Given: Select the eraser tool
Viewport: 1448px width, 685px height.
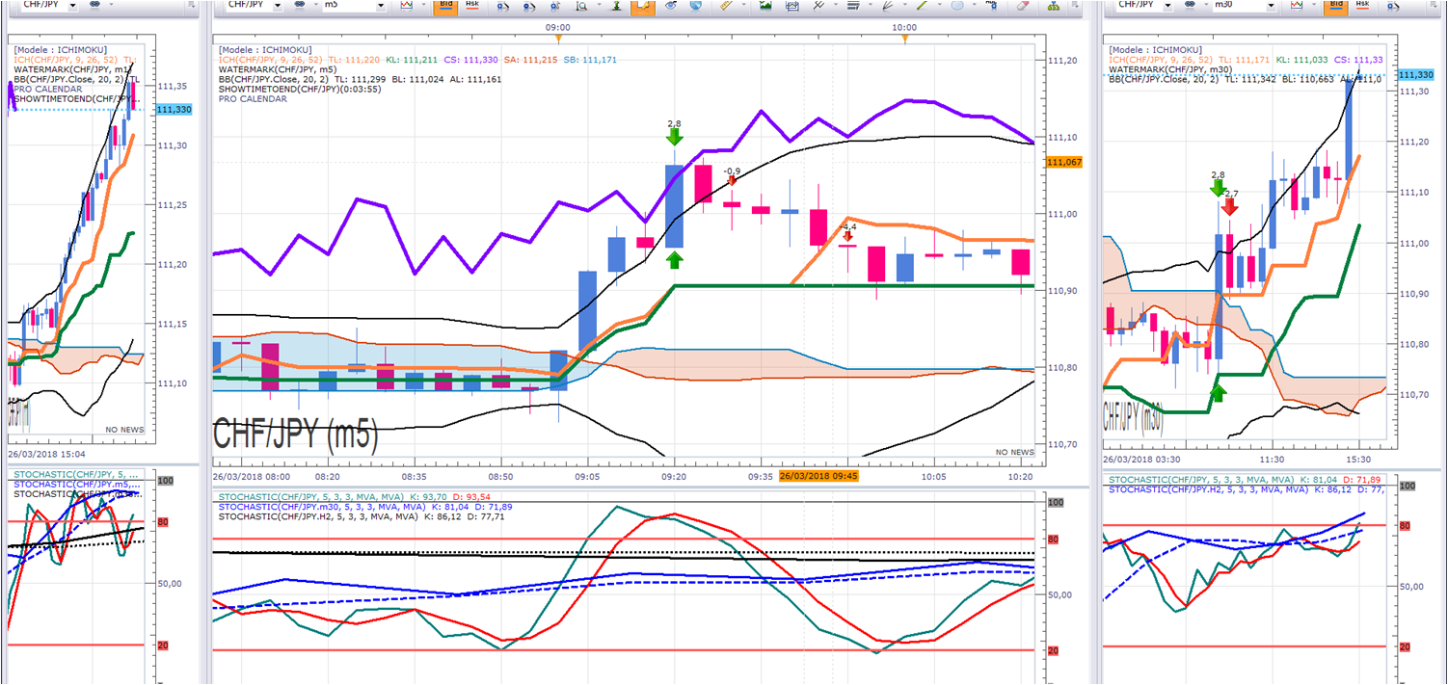Looking at the screenshot, I should click(1023, 6).
